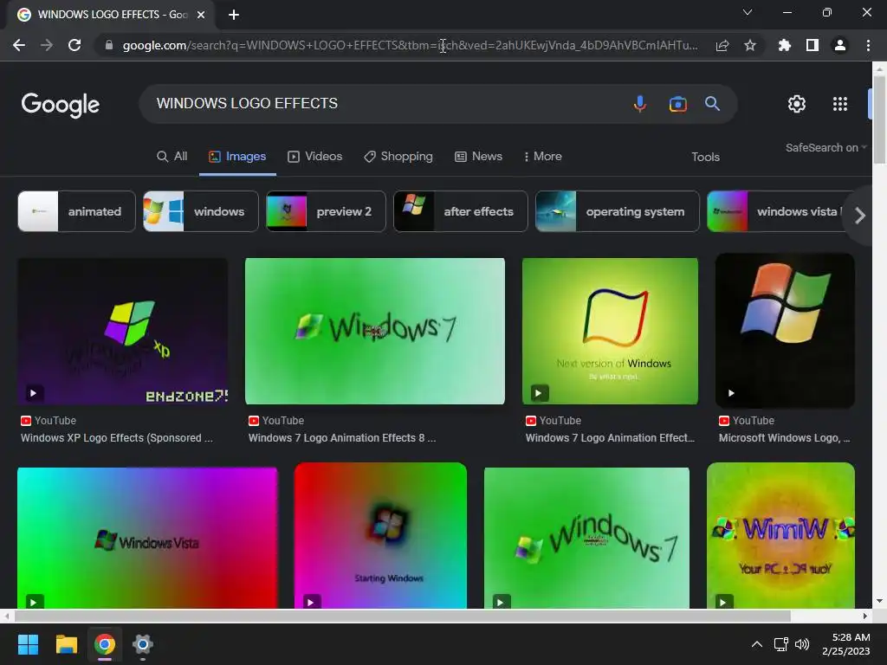Reload the Google search page

tap(74, 45)
